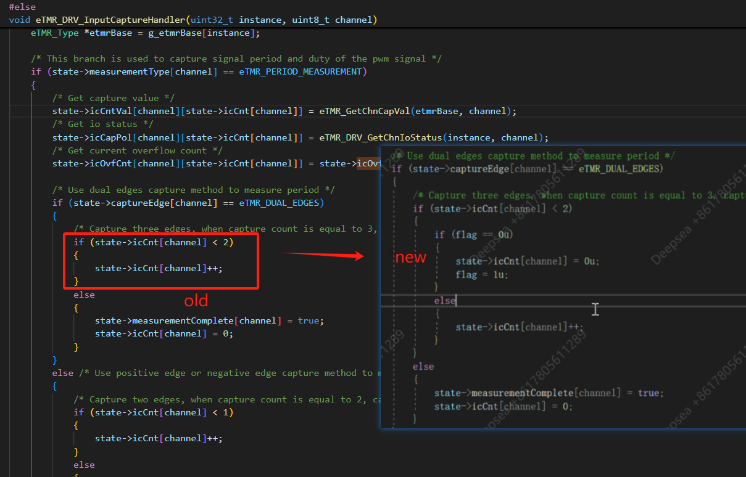Click the 'Capture two edges' comment
The width and height of the screenshot is (746, 477).
pyautogui.click(x=226, y=399)
